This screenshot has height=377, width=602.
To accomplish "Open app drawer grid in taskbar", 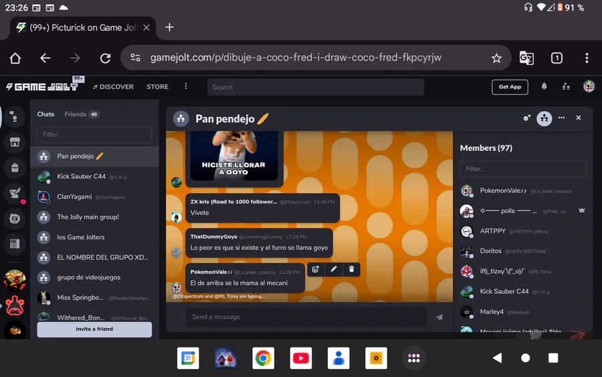I will click(x=413, y=358).
